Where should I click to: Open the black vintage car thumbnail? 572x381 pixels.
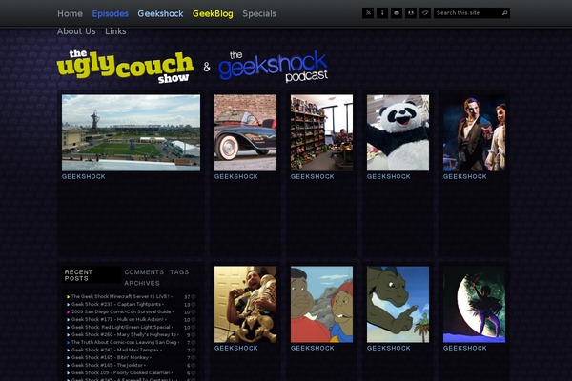tap(246, 132)
